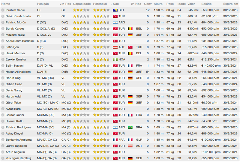
Task: Open the info icon next to Patricio Morón
Action: 3,22
